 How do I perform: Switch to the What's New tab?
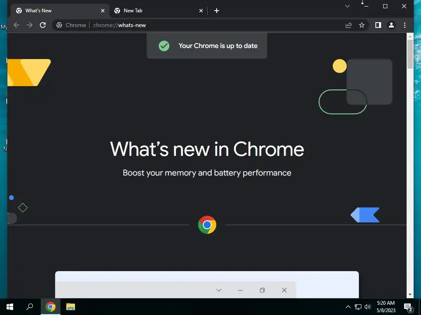tap(60, 11)
